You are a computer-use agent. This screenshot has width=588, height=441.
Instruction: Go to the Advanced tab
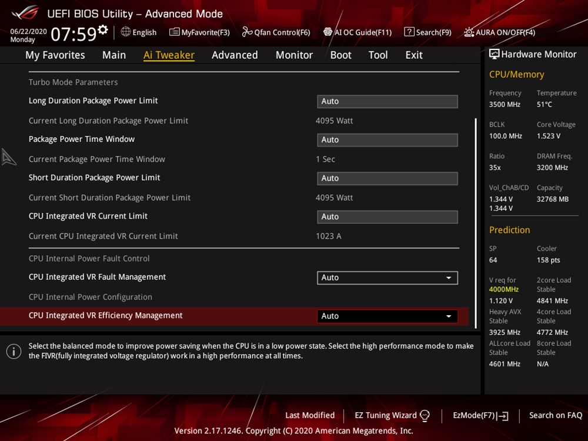(235, 55)
